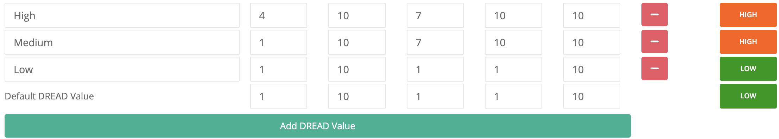Remove the Medium DREAD value row
779x139 pixels.
654,42
